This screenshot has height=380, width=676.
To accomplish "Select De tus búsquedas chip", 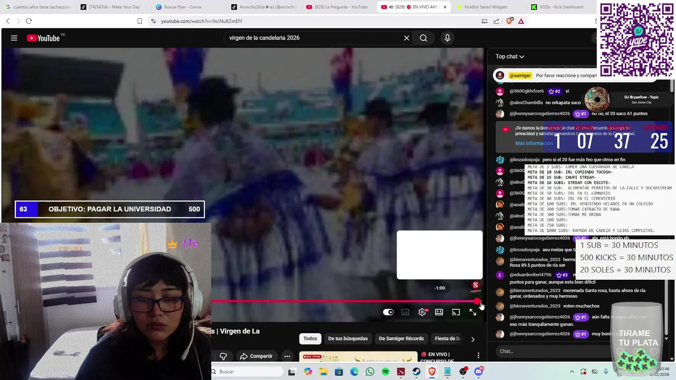I will tap(348, 338).
